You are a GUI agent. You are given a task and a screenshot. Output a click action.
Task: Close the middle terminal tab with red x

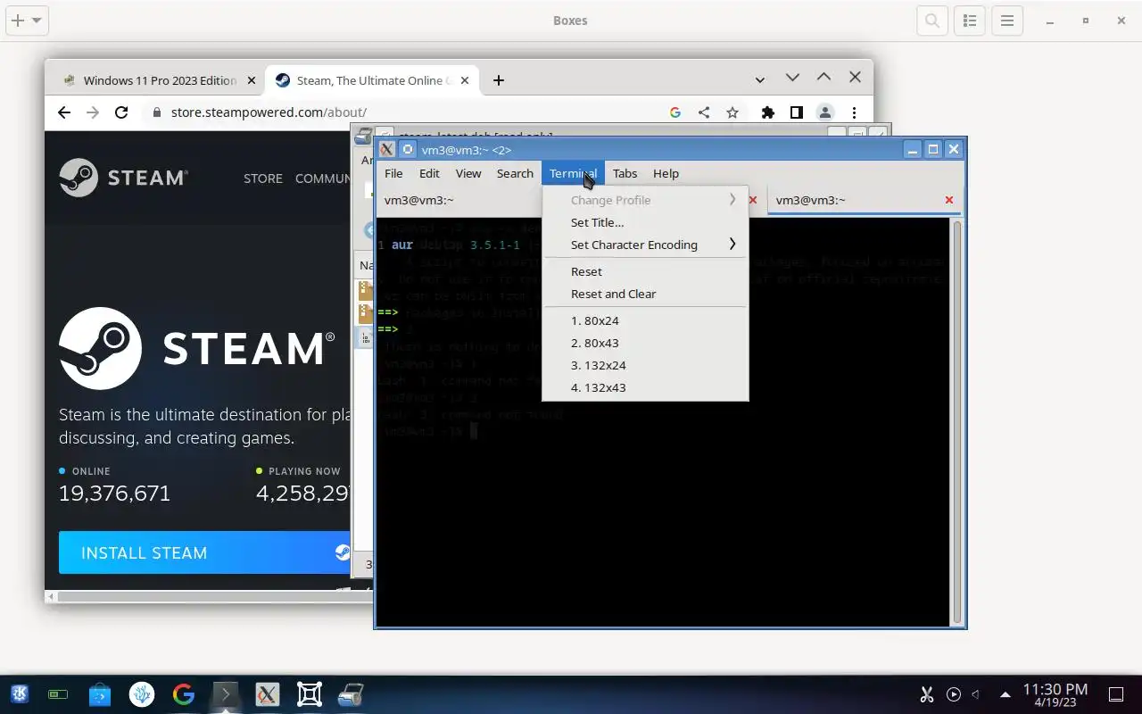click(x=753, y=200)
